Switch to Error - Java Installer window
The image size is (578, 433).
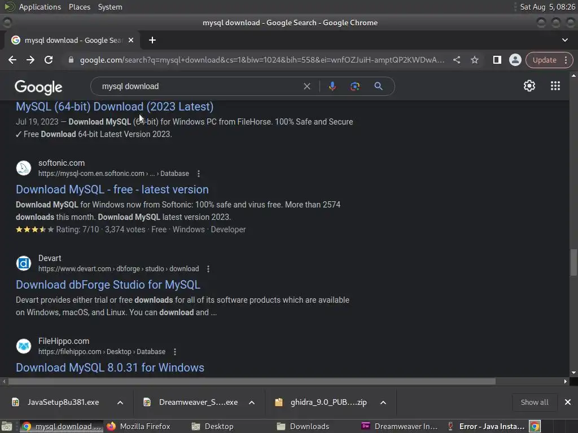(486, 426)
